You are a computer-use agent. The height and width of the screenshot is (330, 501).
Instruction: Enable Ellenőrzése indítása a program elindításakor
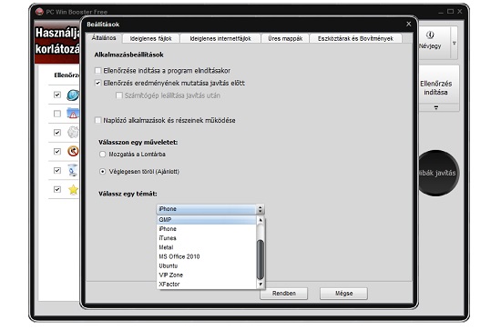click(98, 71)
